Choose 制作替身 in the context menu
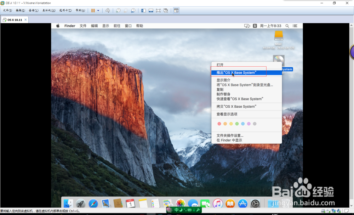The height and width of the screenshot is (215, 354). coord(246,94)
